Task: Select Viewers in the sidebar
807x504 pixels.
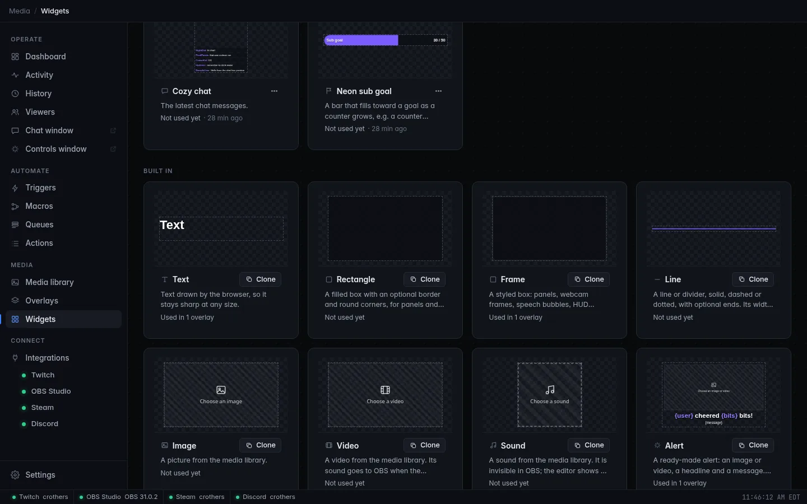Action: point(63,112)
